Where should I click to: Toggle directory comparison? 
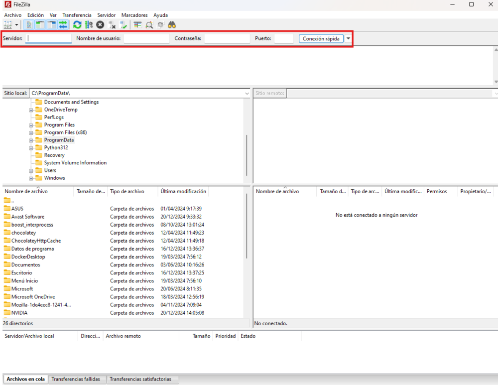pos(149,25)
